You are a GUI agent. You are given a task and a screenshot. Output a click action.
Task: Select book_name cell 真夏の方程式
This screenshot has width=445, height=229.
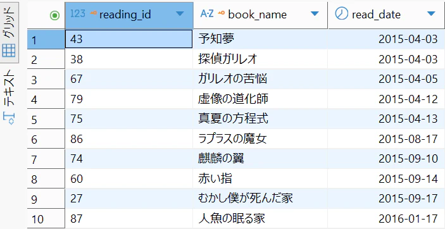[x=261, y=119]
